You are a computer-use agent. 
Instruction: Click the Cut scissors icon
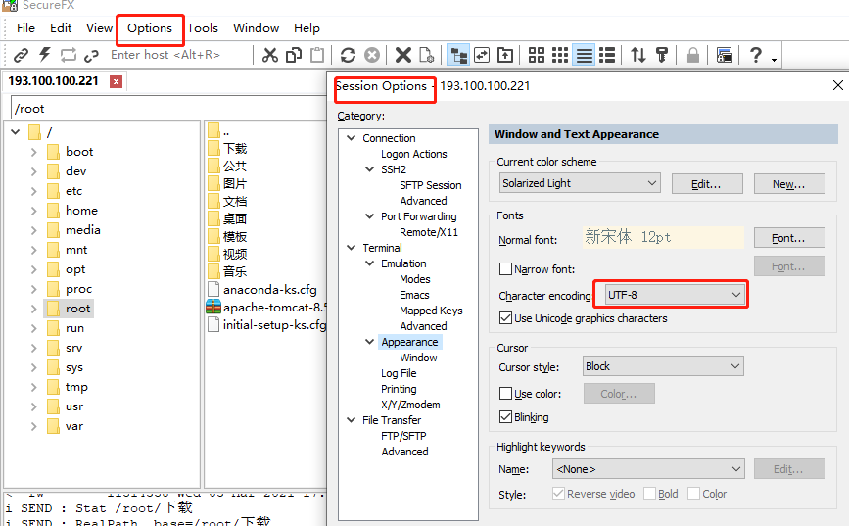269,55
